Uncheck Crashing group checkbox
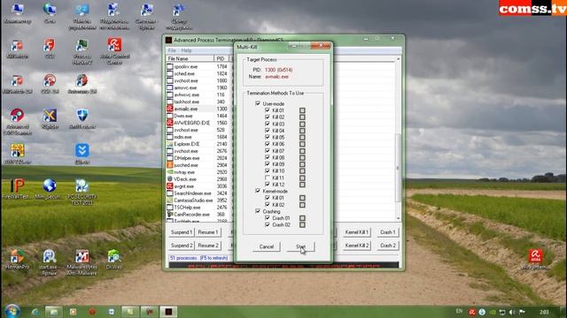Image resolution: width=567 pixels, height=318 pixels. tap(258, 211)
